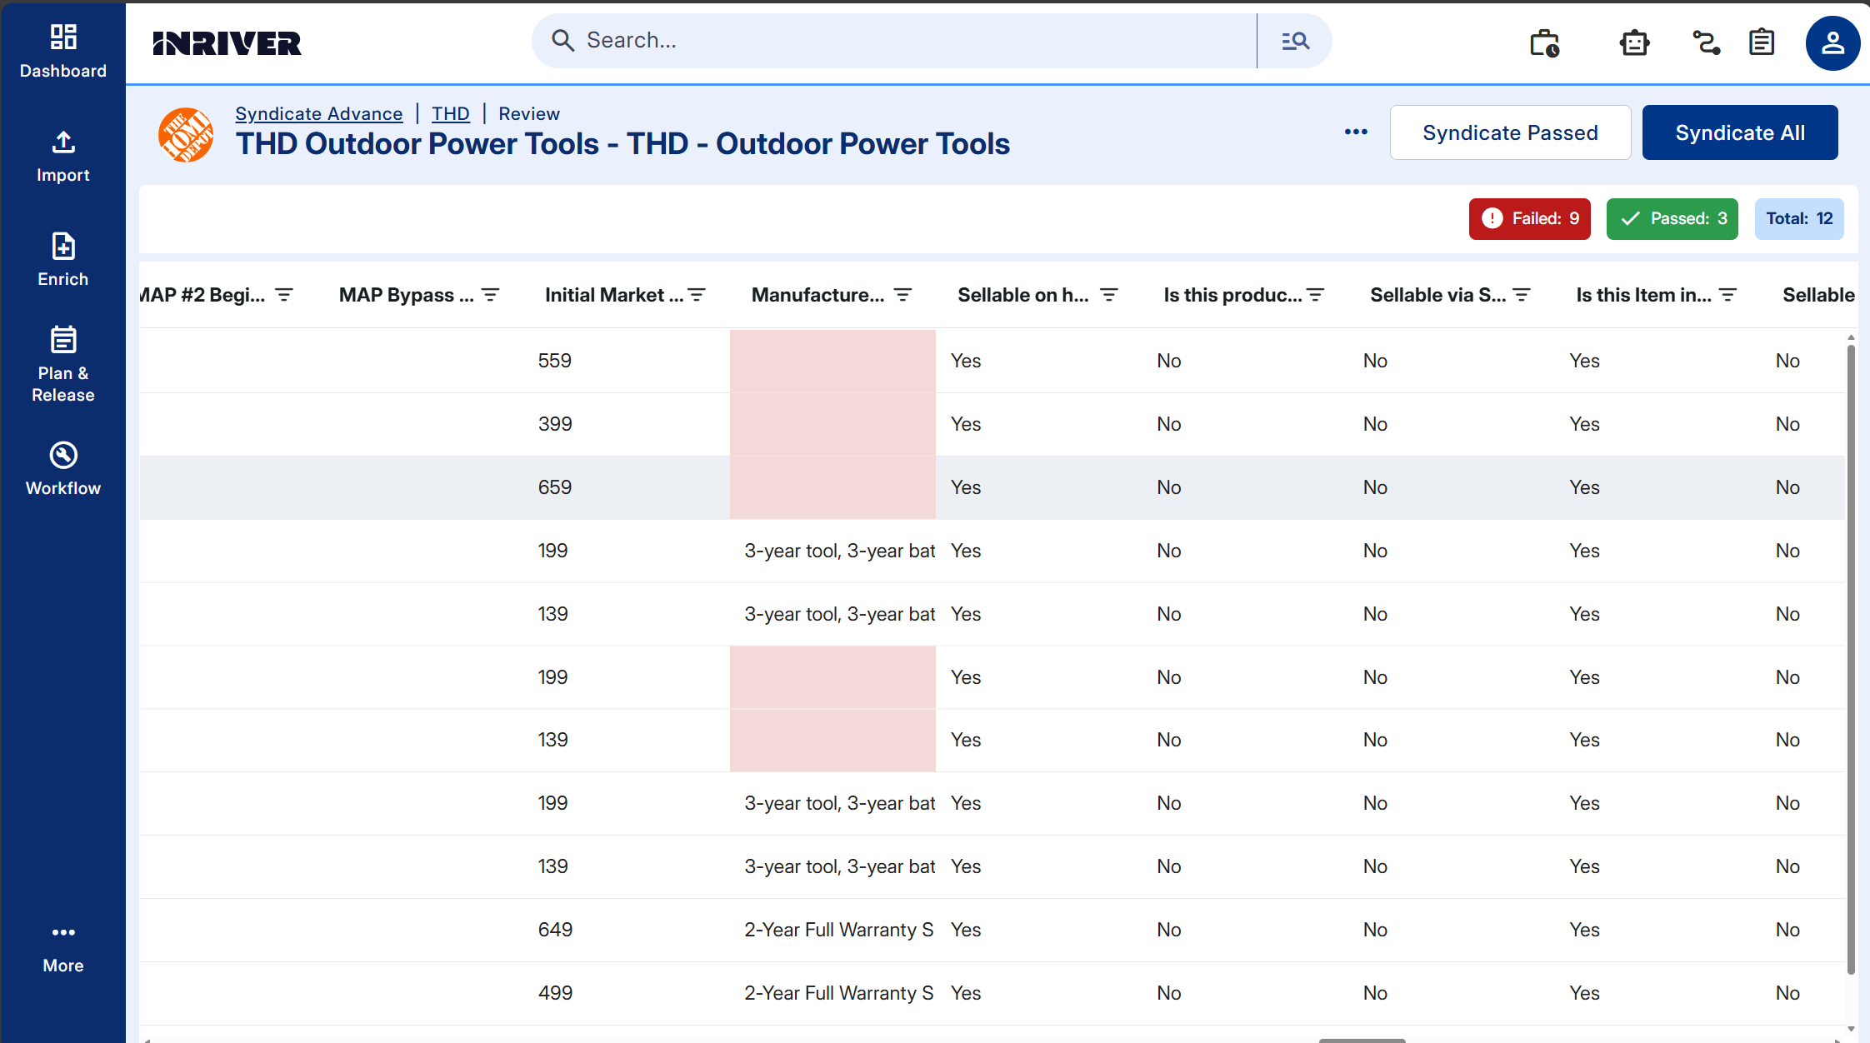Viewport: 1870px width, 1043px height.
Task: Open the Manufacture column filter
Action: coord(902,295)
